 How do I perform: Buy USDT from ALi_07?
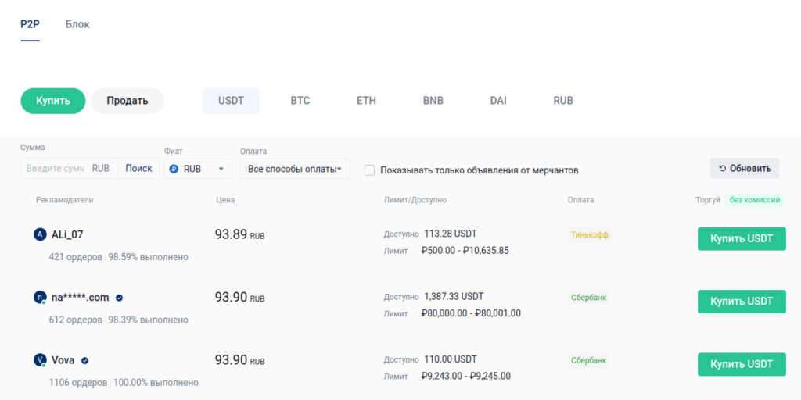tap(741, 238)
